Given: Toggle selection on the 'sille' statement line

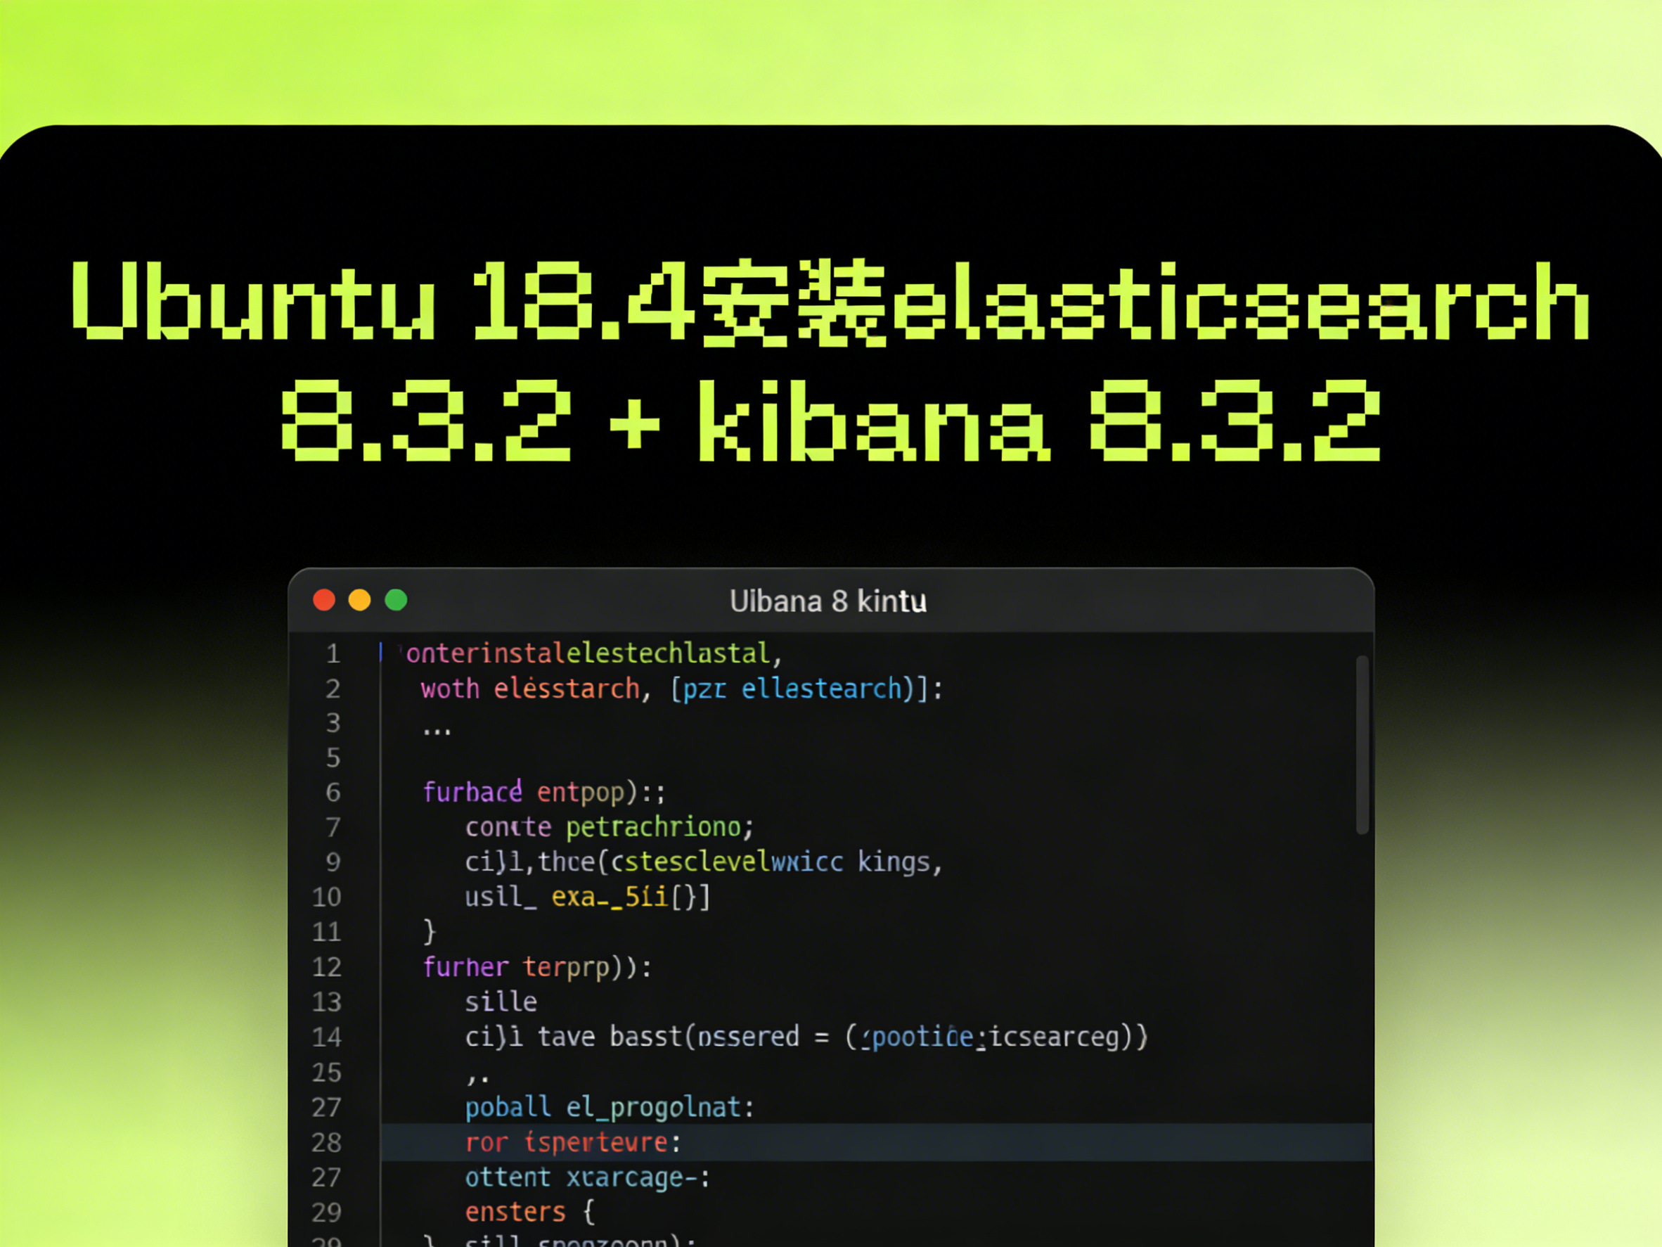Looking at the screenshot, I should point(501,1002).
